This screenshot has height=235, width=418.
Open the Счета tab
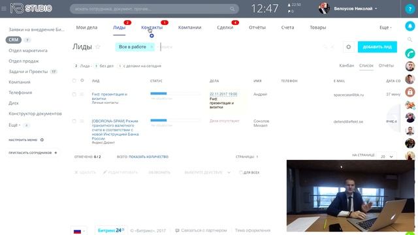click(287, 27)
